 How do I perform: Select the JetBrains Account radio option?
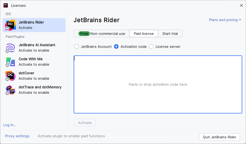(x=77, y=46)
